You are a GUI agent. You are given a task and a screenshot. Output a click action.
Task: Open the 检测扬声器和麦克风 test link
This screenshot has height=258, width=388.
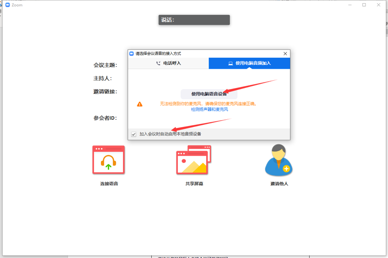click(209, 109)
